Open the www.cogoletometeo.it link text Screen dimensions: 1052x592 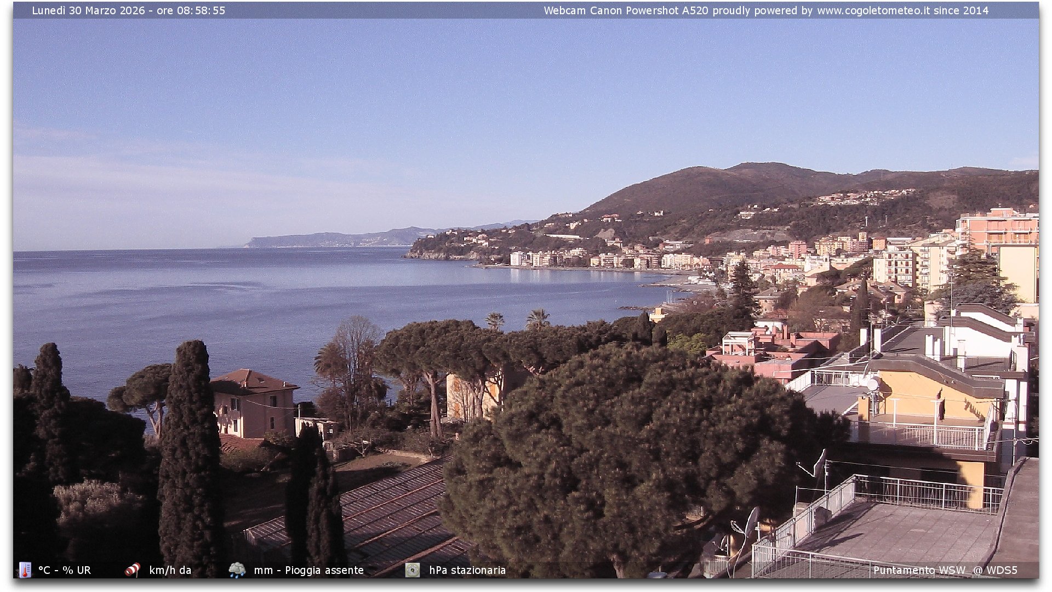[873, 10]
